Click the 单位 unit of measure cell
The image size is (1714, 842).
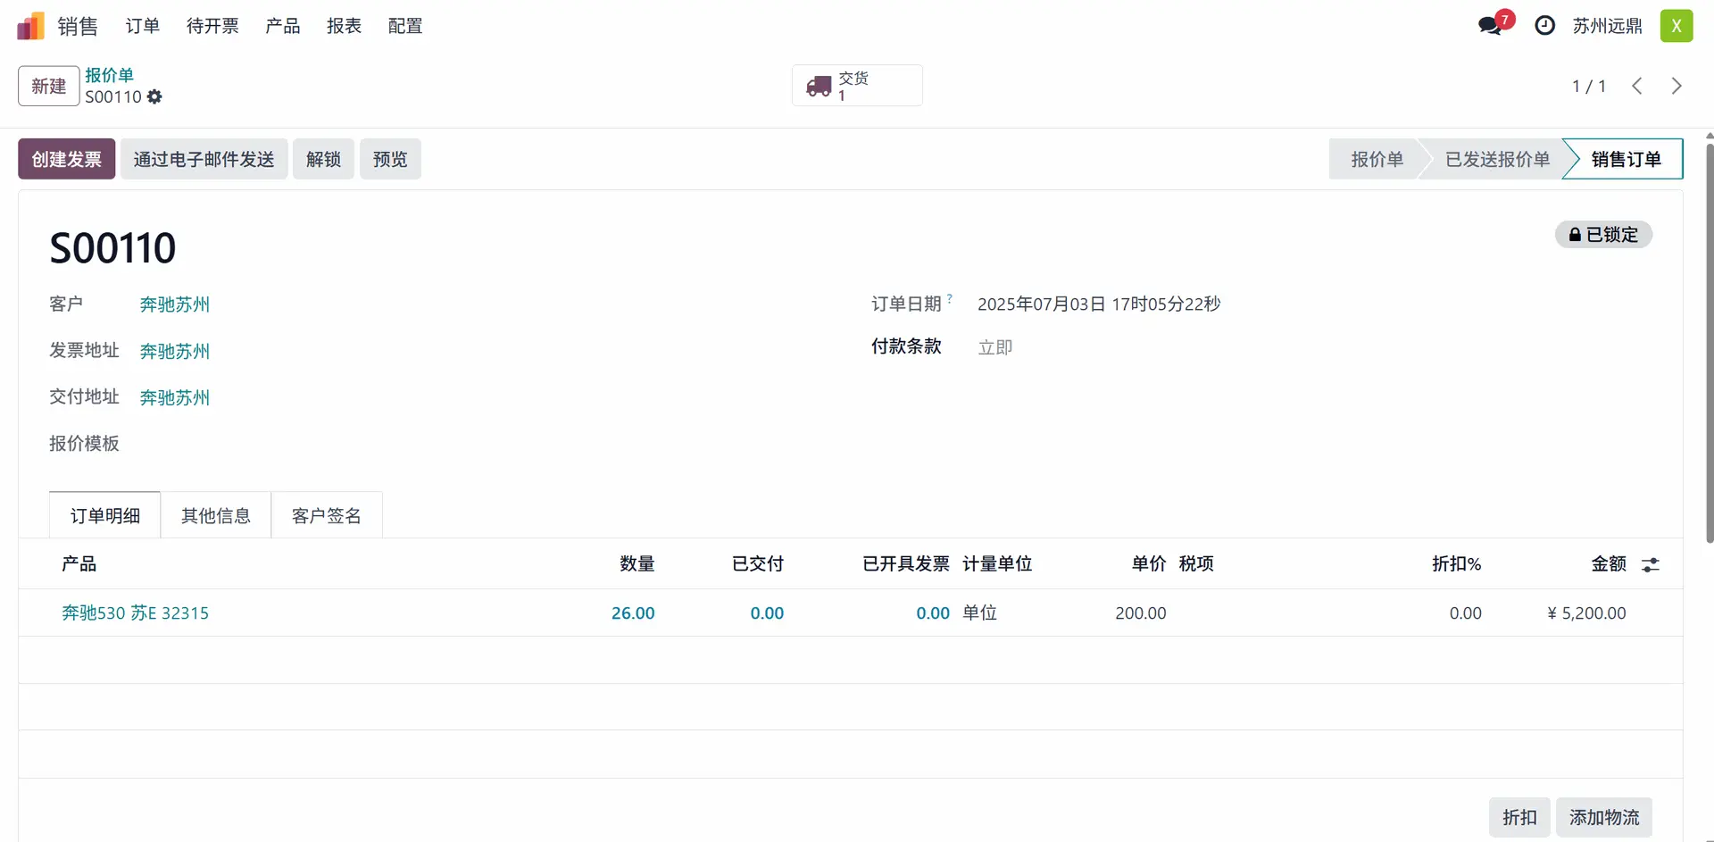(979, 613)
